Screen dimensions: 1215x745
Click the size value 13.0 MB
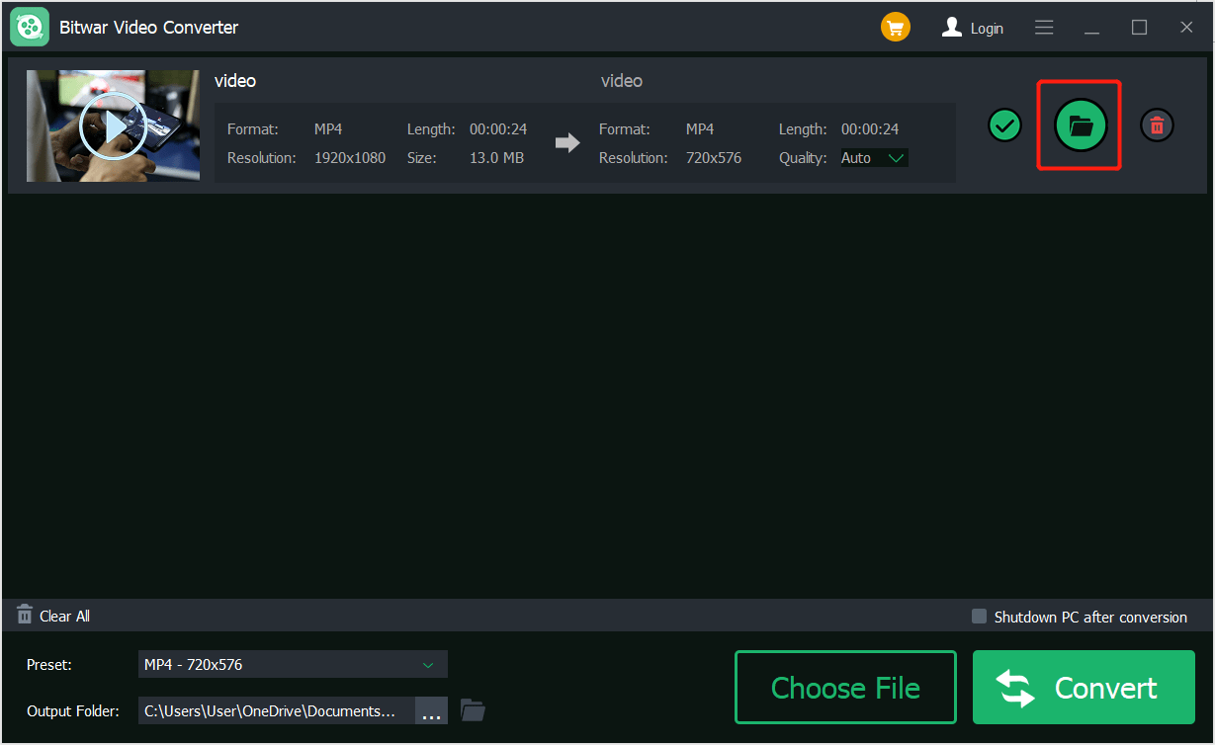[x=496, y=158]
